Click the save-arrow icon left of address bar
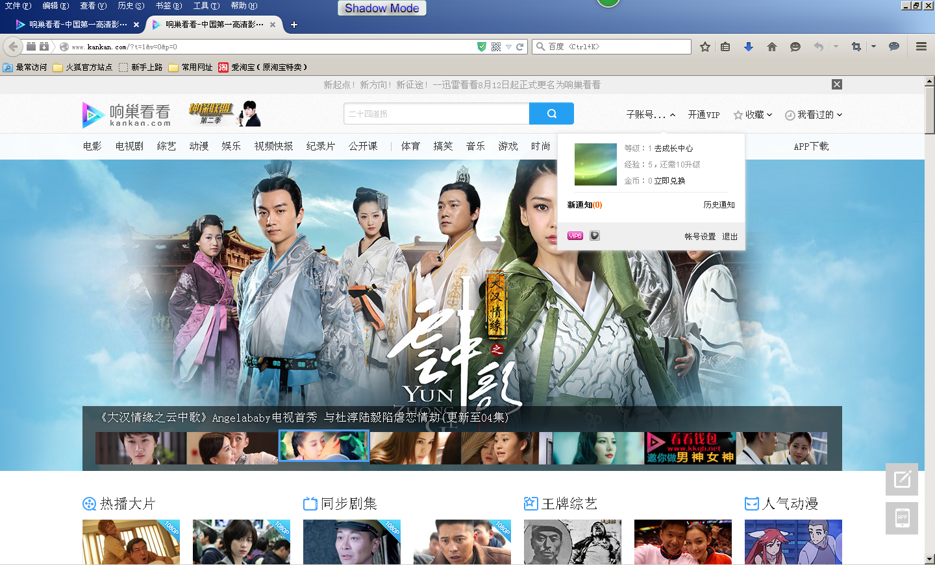 (44, 47)
